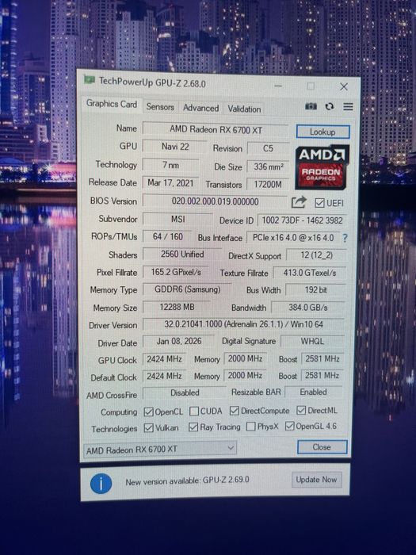Image resolution: width=416 pixels, height=555 pixels.
Task: Click the Update Now button
Action: (316, 480)
